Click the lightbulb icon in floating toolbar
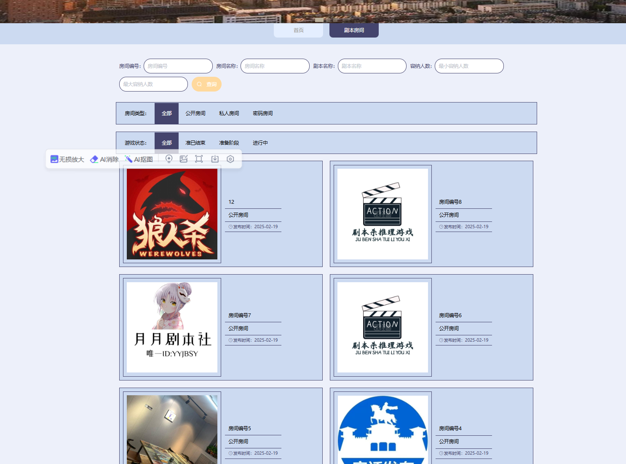This screenshot has height=464, width=626. pos(169,159)
